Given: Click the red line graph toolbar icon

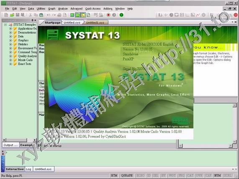Looking at the screenshot, I should point(198,15).
